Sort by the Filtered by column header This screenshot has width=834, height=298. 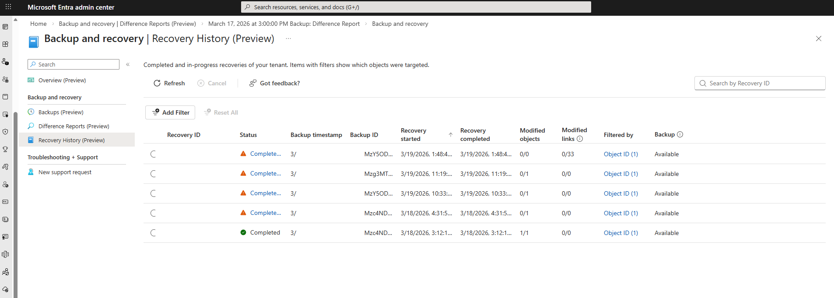[619, 135]
